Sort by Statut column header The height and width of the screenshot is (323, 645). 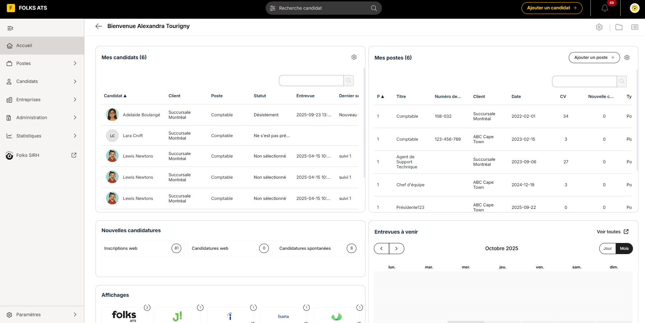click(260, 96)
